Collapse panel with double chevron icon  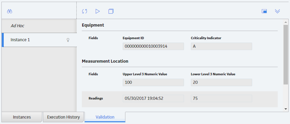277,11
